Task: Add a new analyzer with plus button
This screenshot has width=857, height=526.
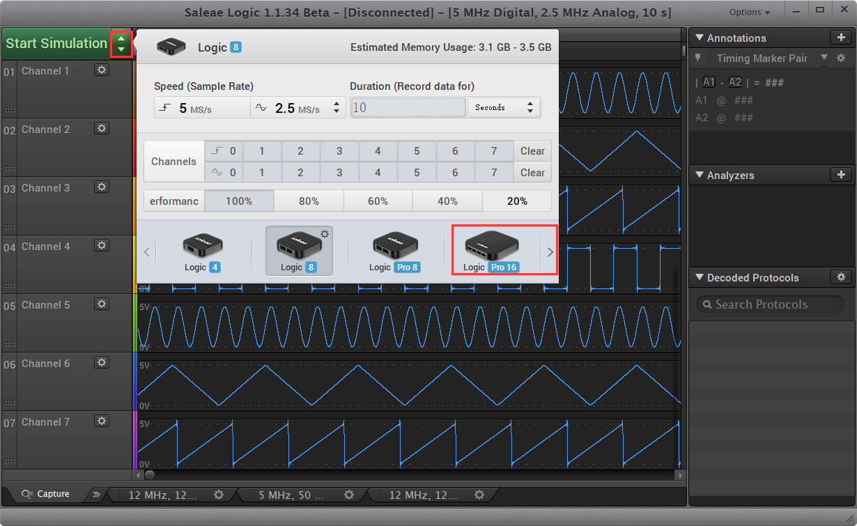Action: click(x=840, y=175)
